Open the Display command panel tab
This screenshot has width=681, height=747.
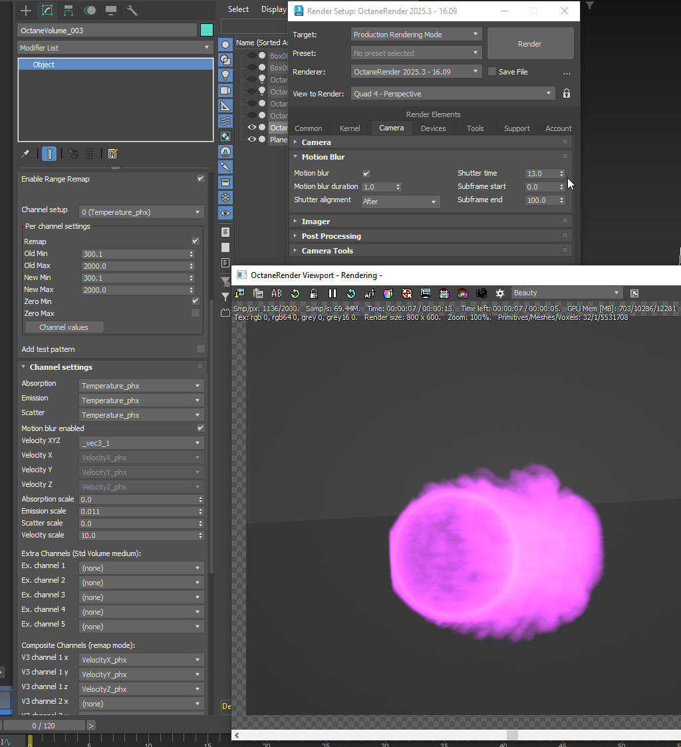[x=111, y=10]
